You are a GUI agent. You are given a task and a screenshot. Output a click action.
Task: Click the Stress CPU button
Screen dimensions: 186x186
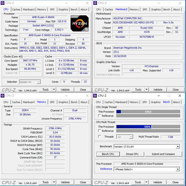coord(132,154)
